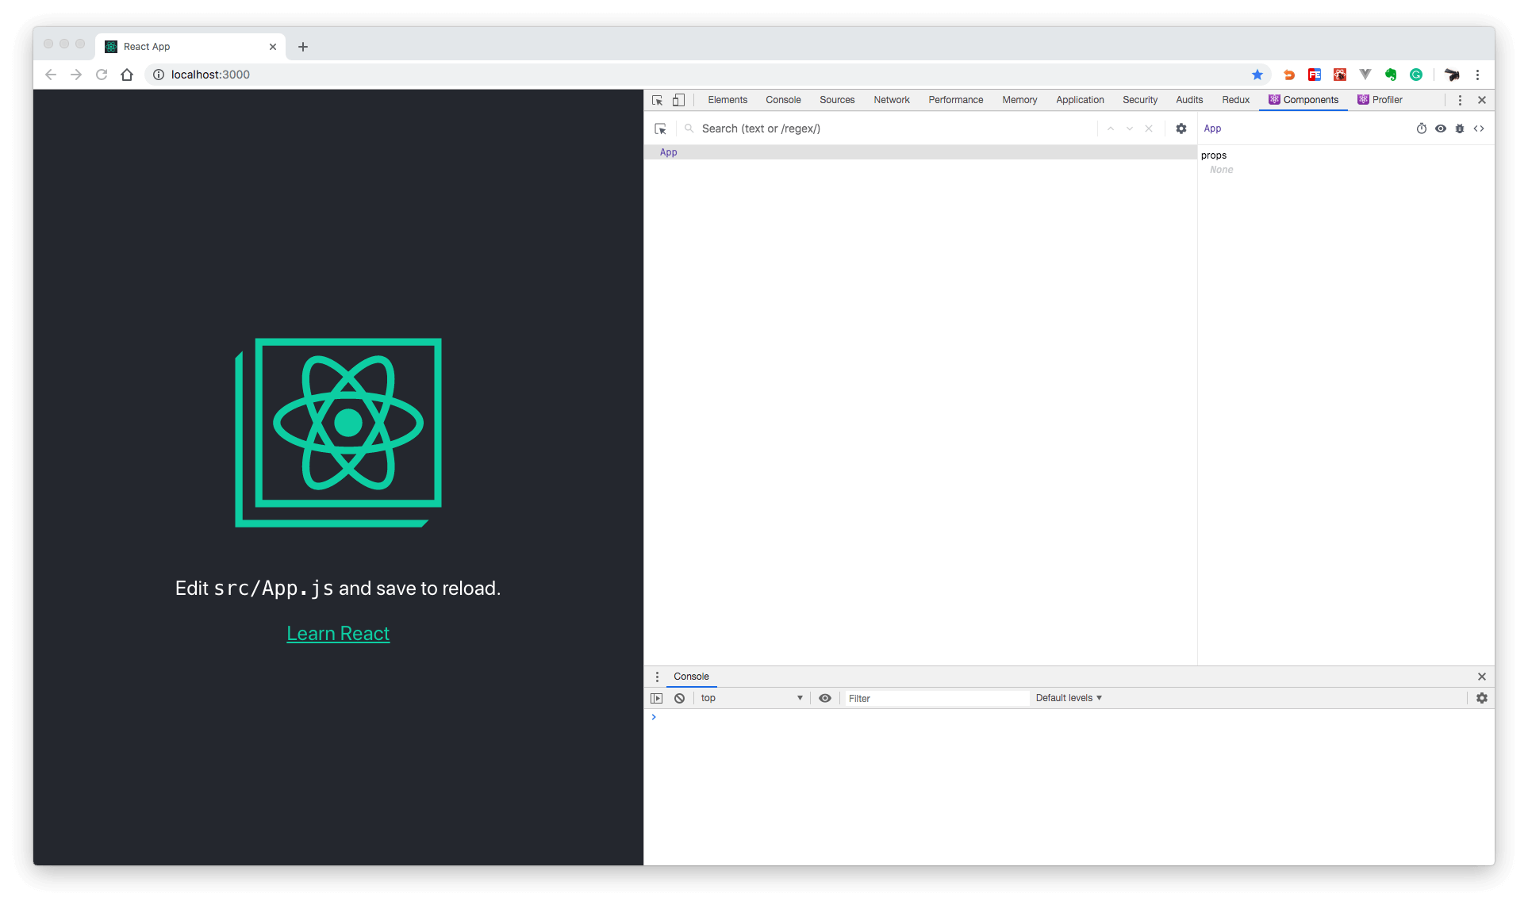This screenshot has width=1528, height=905.
Task: Switch to the Elements tab
Action: [728, 100]
